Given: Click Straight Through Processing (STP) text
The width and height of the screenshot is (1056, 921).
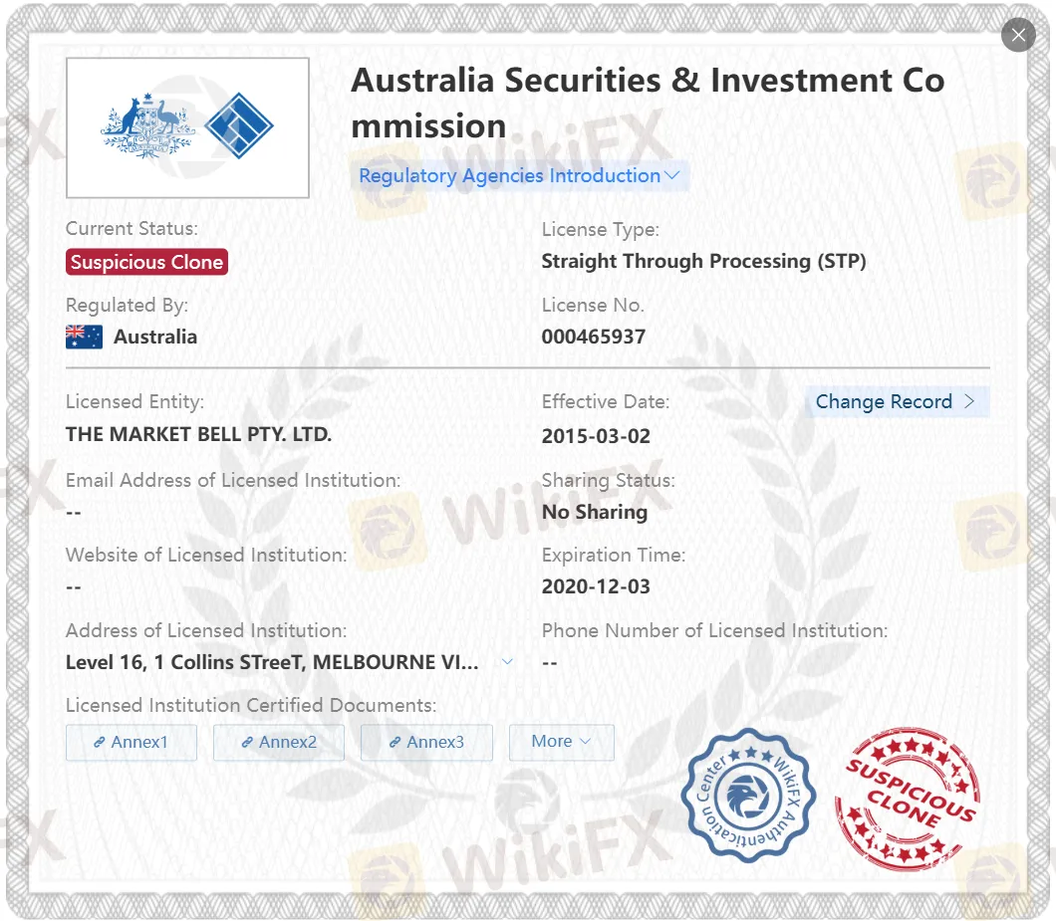Looking at the screenshot, I should tap(703, 261).
